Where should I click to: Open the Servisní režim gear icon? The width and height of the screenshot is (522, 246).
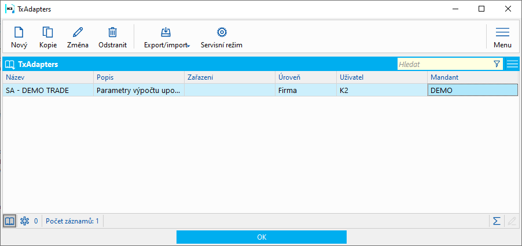click(x=221, y=33)
